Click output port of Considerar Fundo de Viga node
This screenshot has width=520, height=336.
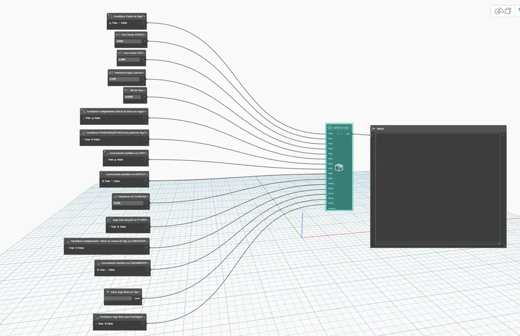coord(144,23)
